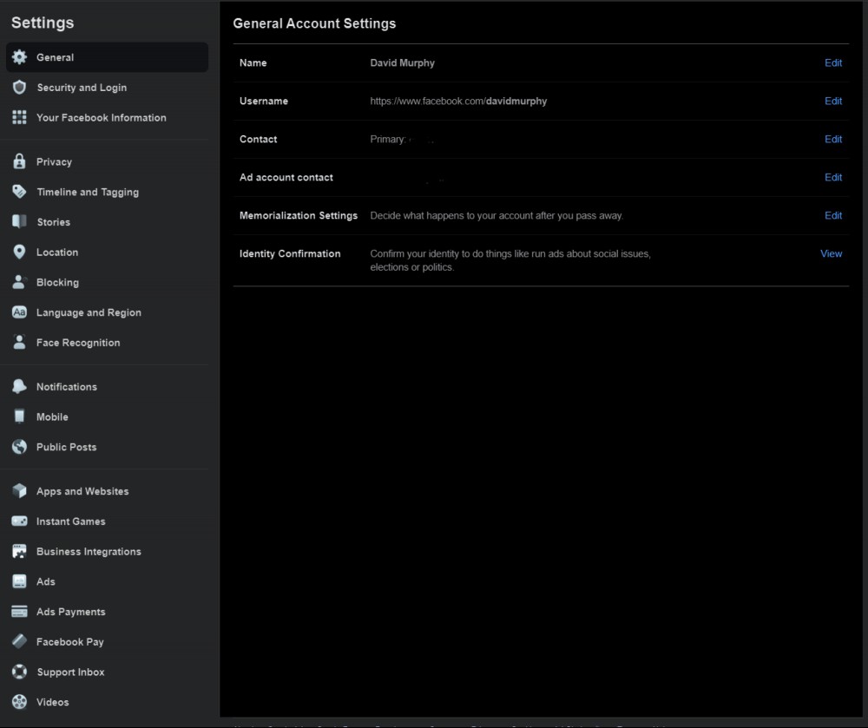Click the Ad account contact label
This screenshot has height=728, width=868.
[286, 178]
